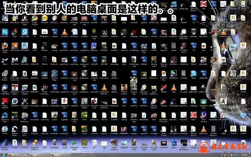
Task: Click the Windows Start button
Action: click(x=4, y=154)
